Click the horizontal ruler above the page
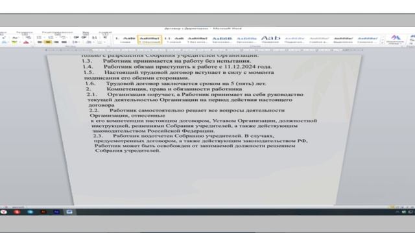This screenshot has width=415, height=233. click(204, 50)
